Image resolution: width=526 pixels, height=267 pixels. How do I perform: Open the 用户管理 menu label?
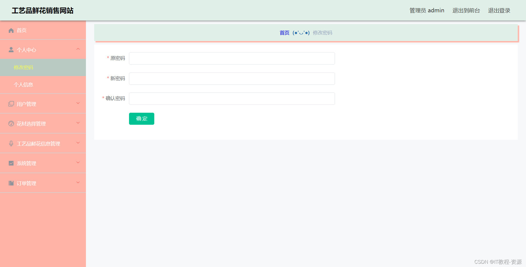[26, 104]
